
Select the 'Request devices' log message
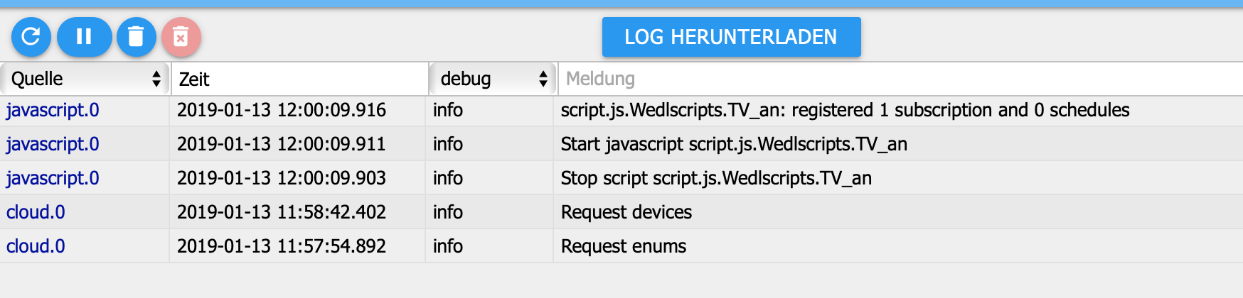[626, 212]
